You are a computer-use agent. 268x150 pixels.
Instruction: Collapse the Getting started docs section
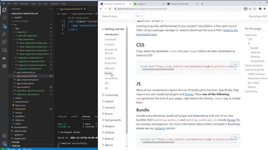pos(113,29)
